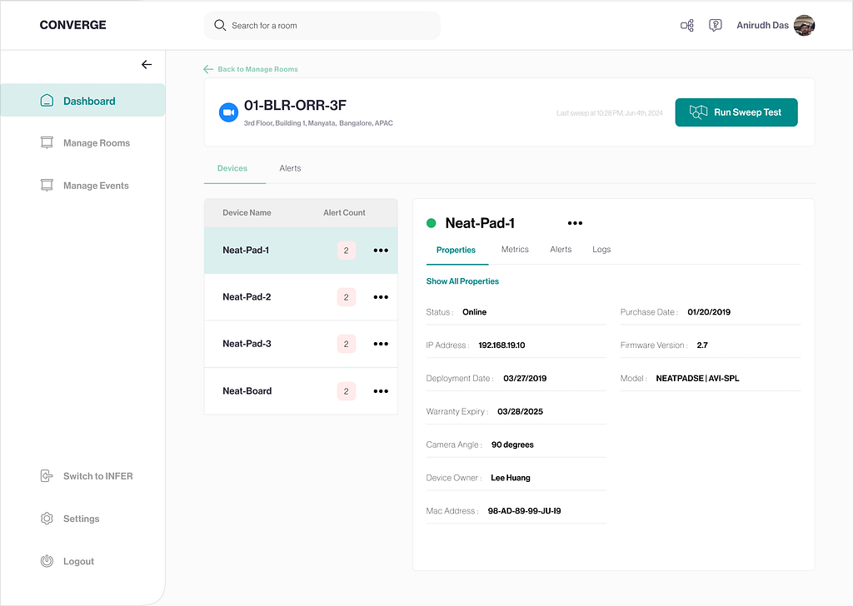Collapse sidebar with the back arrow icon

(x=147, y=65)
